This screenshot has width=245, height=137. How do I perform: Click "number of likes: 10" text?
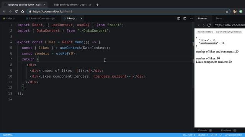click(208, 58)
